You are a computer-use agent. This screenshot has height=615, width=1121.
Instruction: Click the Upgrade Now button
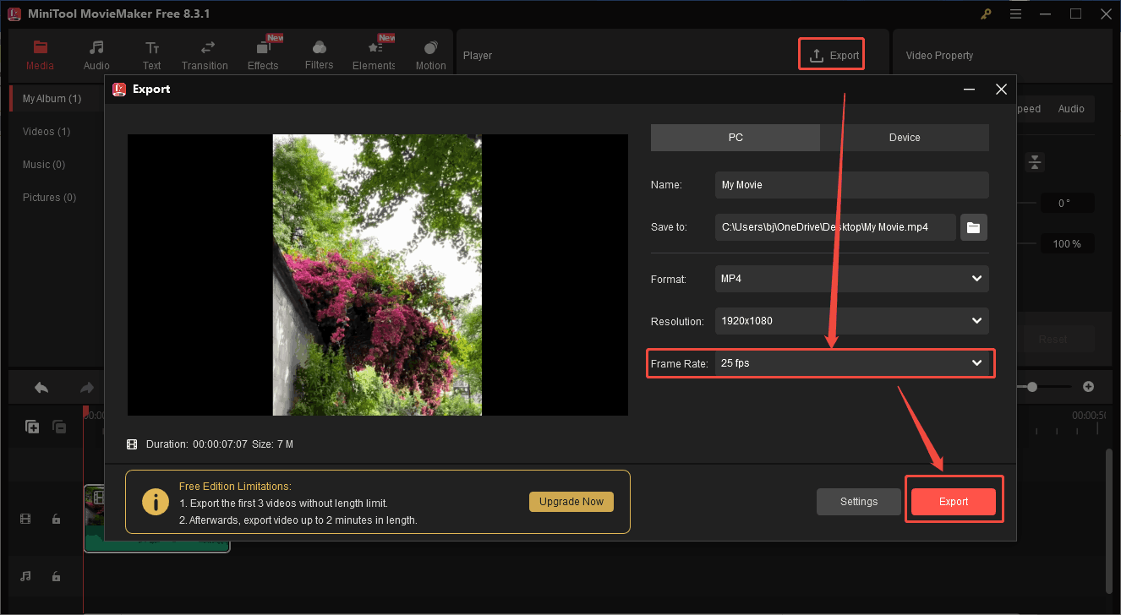point(571,502)
